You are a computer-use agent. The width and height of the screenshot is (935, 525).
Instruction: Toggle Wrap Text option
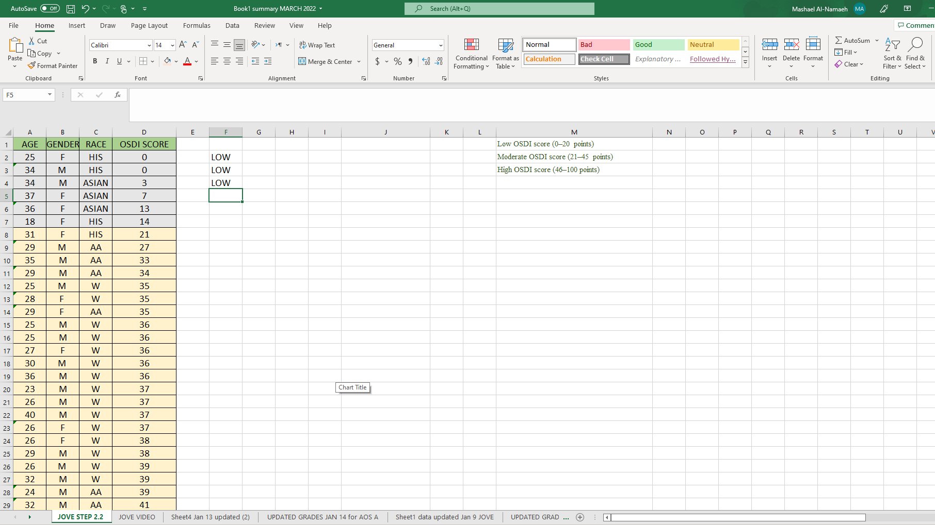click(317, 45)
